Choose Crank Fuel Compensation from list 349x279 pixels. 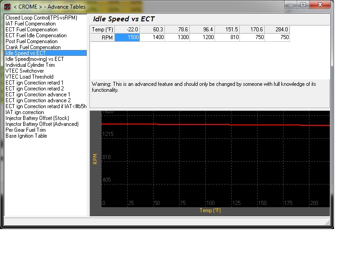coord(33,47)
